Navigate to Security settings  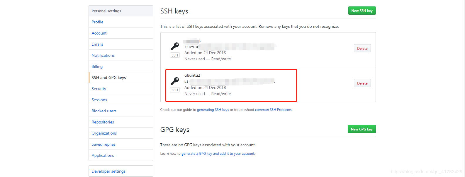coord(99,89)
